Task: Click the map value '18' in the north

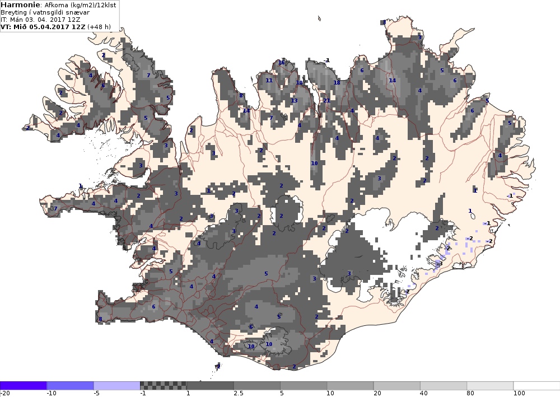Action: click(x=337, y=83)
